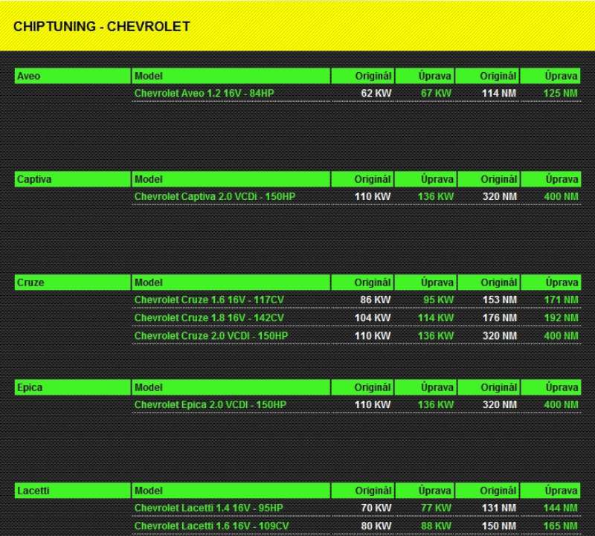Click Cruze 1.6 original power 86 KW
Screen dimensions: 595x536
click(x=376, y=300)
